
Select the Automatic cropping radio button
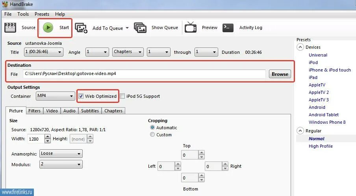click(152, 127)
